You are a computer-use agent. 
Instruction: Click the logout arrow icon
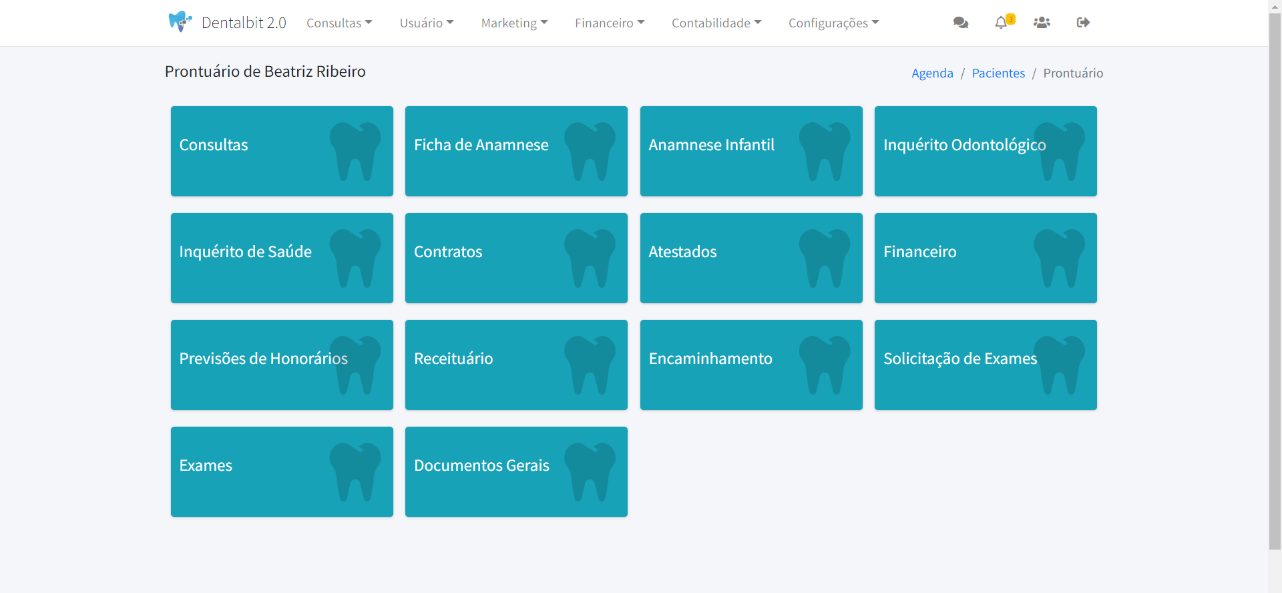(1083, 23)
